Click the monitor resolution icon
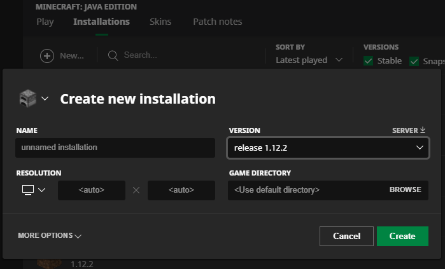Viewport: 445px width, 269px height. [27, 190]
